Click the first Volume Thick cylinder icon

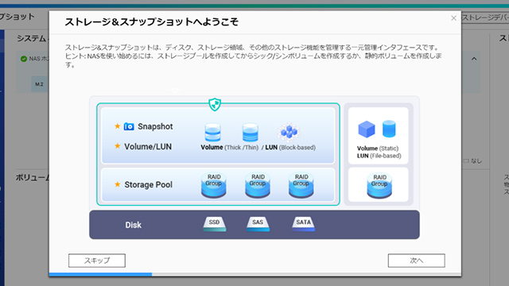(212, 132)
